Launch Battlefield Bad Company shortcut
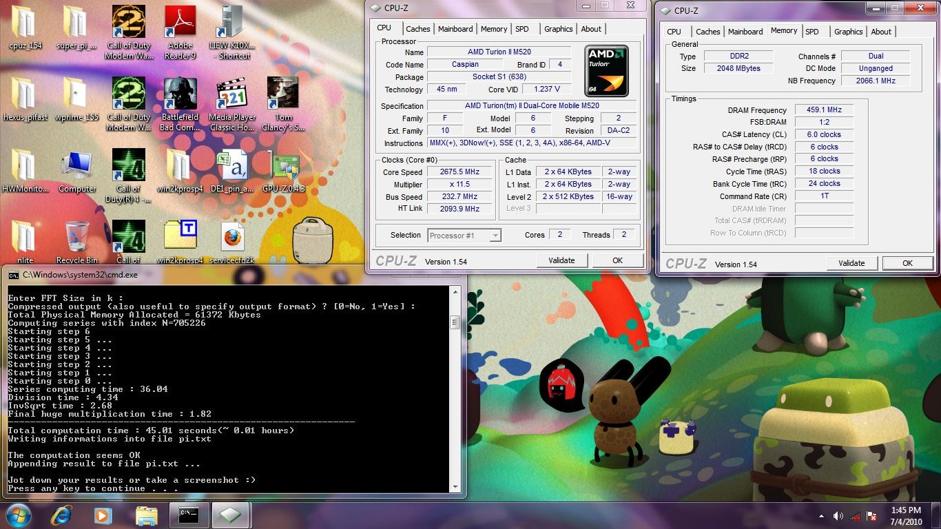Screen dimensions: 941x529 pos(180,94)
